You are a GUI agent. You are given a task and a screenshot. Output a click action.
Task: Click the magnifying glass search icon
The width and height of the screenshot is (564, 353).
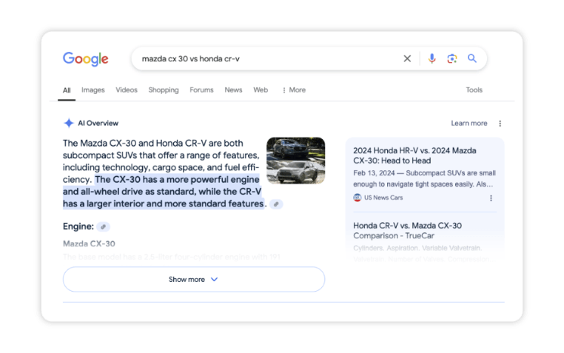pos(472,58)
